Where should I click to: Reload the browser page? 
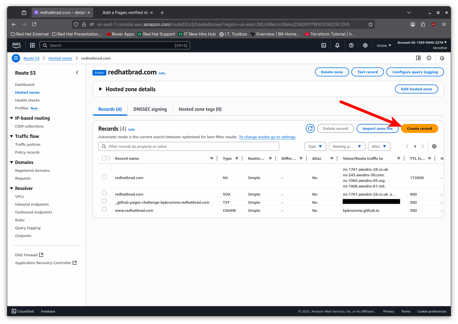point(34,24)
